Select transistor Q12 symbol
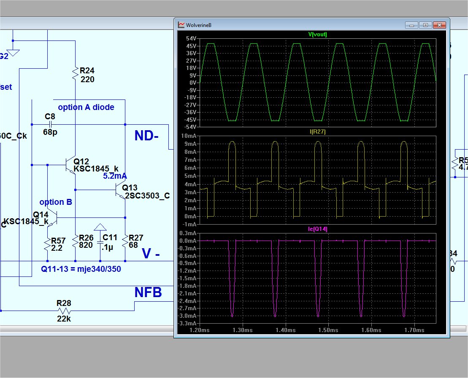The width and height of the screenshot is (468, 378). pyautogui.click(x=70, y=165)
